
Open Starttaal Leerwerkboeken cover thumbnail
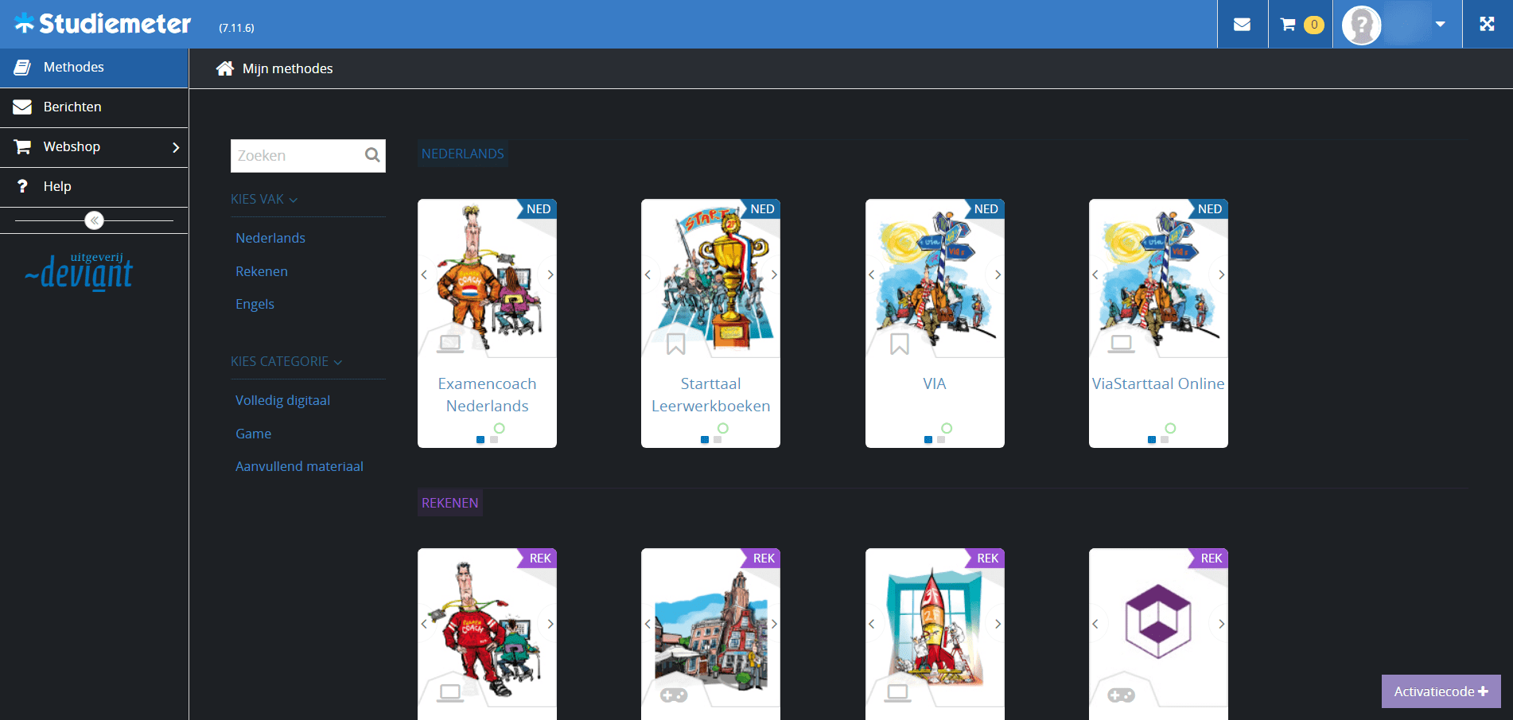point(710,278)
